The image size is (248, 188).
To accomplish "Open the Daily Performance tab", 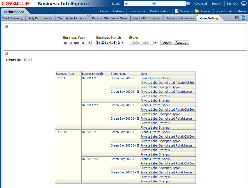I will (x=40, y=18).
